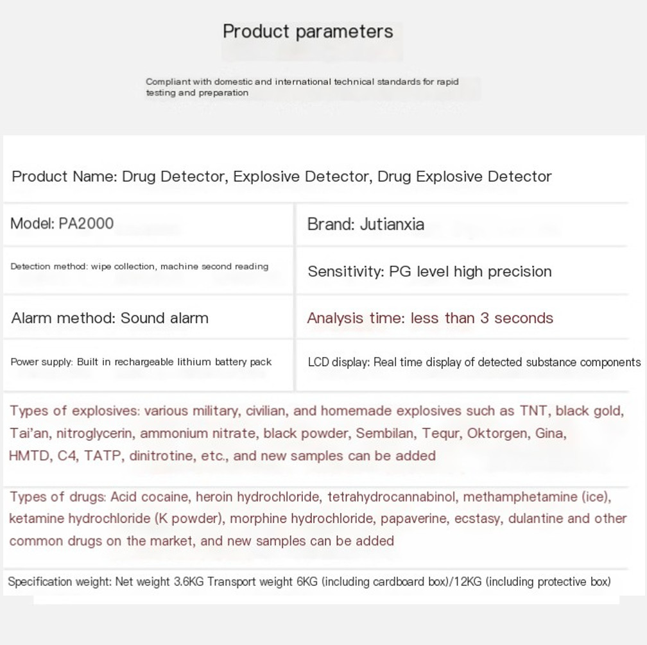Click the red Analysis time text
The height and width of the screenshot is (645, 647).
point(429,318)
